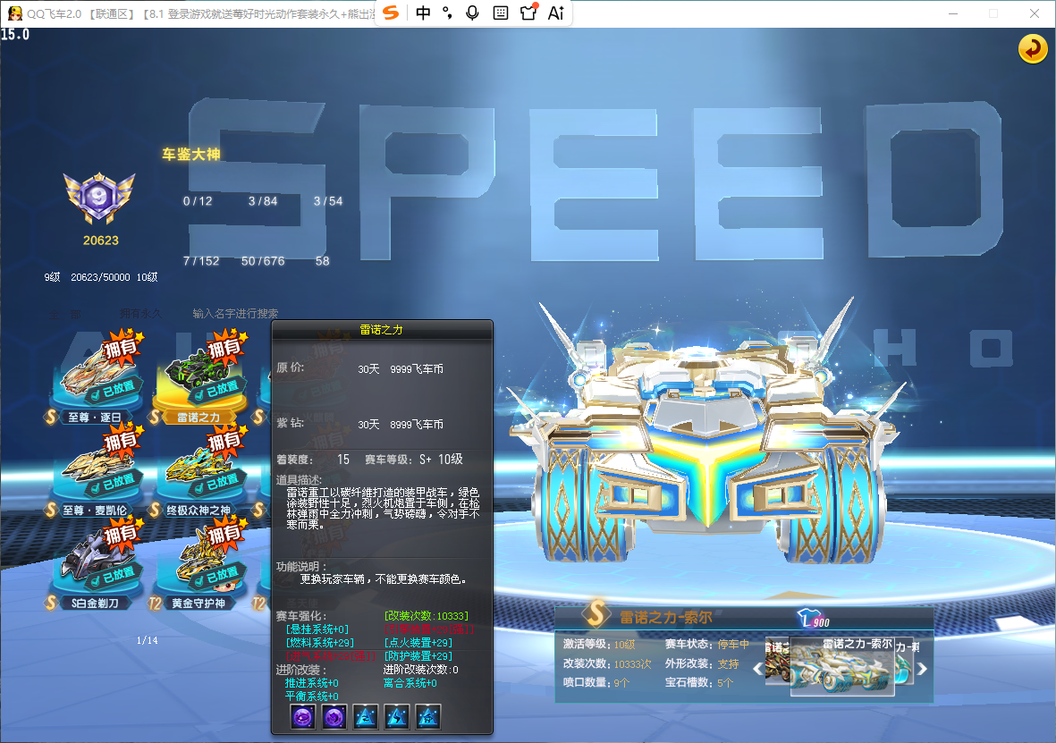
Task: Click the S rank icon beside S白金剃刀
Action: [51, 603]
